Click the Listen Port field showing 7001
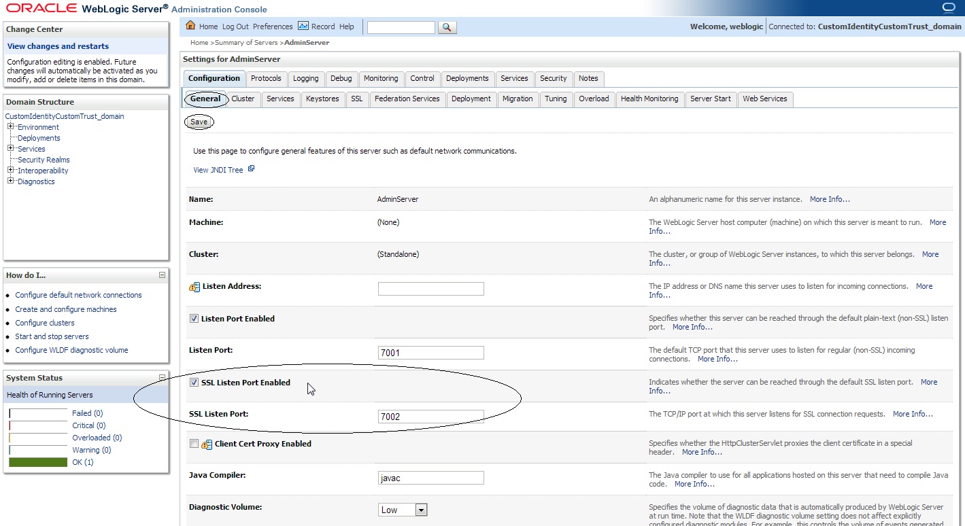Viewport: 965px width, 526px height. click(x=431, y=353)
